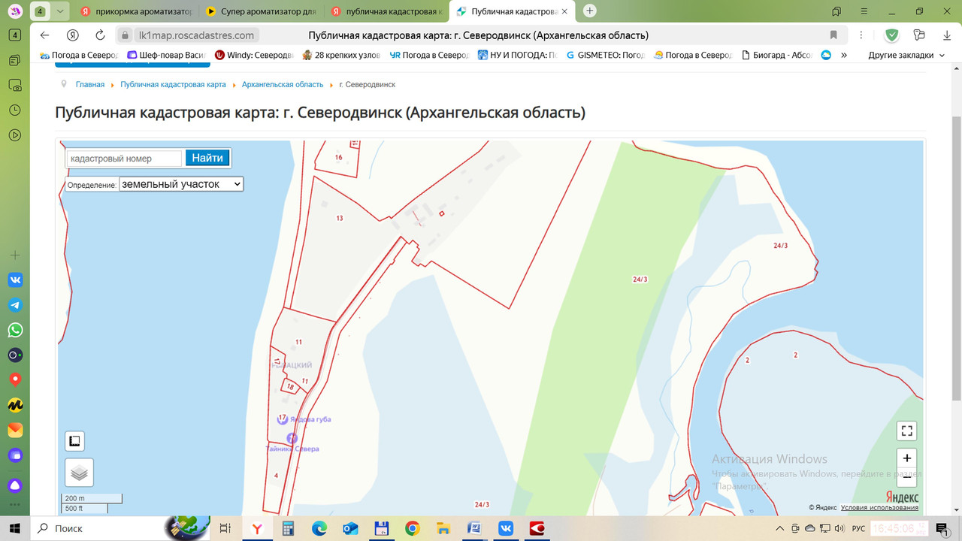Click the mini-map overview icon above layers
The image size is (962, 541).
point(75,441)
